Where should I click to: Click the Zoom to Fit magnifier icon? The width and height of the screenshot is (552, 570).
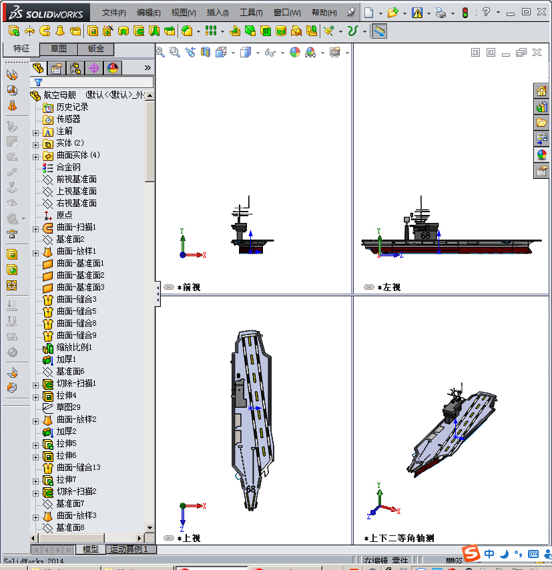160,52
